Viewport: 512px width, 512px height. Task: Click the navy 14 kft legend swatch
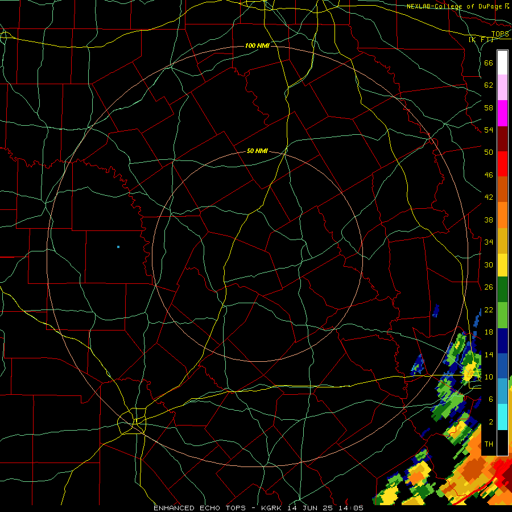(502, 341)
